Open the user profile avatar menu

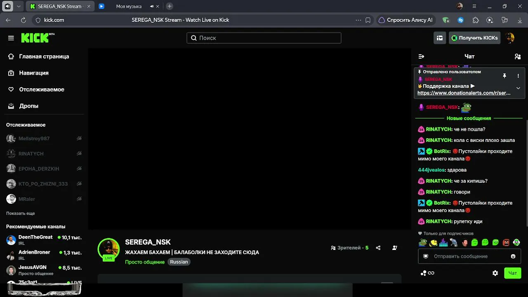510,38
